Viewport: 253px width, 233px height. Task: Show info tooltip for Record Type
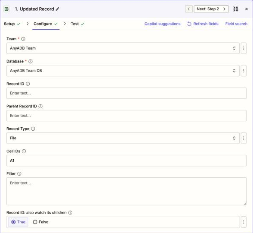(x=33, y=129)
